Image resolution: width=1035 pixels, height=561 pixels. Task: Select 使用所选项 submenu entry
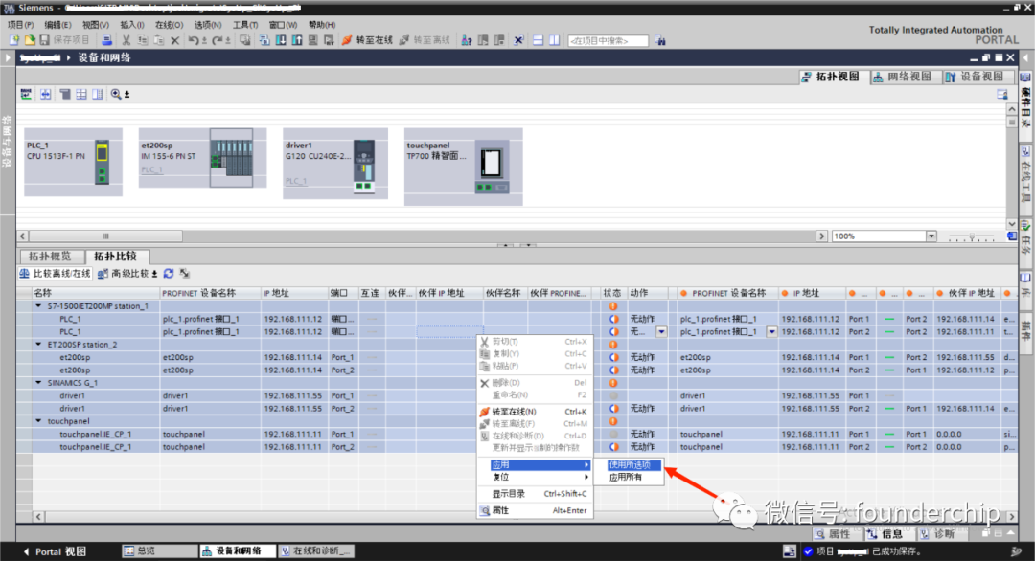pyautogui.click(x=629, y=464)
